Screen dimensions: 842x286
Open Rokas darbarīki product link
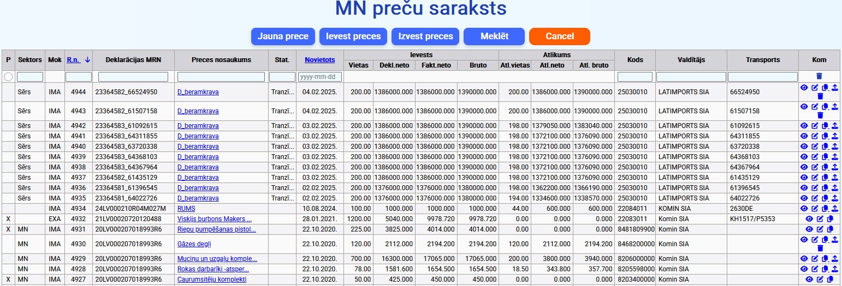[213, 269]
